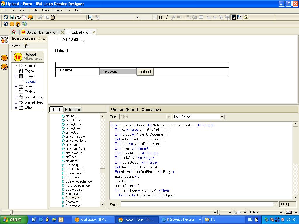This screenshot has height=224, width=299.
Task: Click the bookmarks star folder icon in sidebar
Action: tap(4, 40)
